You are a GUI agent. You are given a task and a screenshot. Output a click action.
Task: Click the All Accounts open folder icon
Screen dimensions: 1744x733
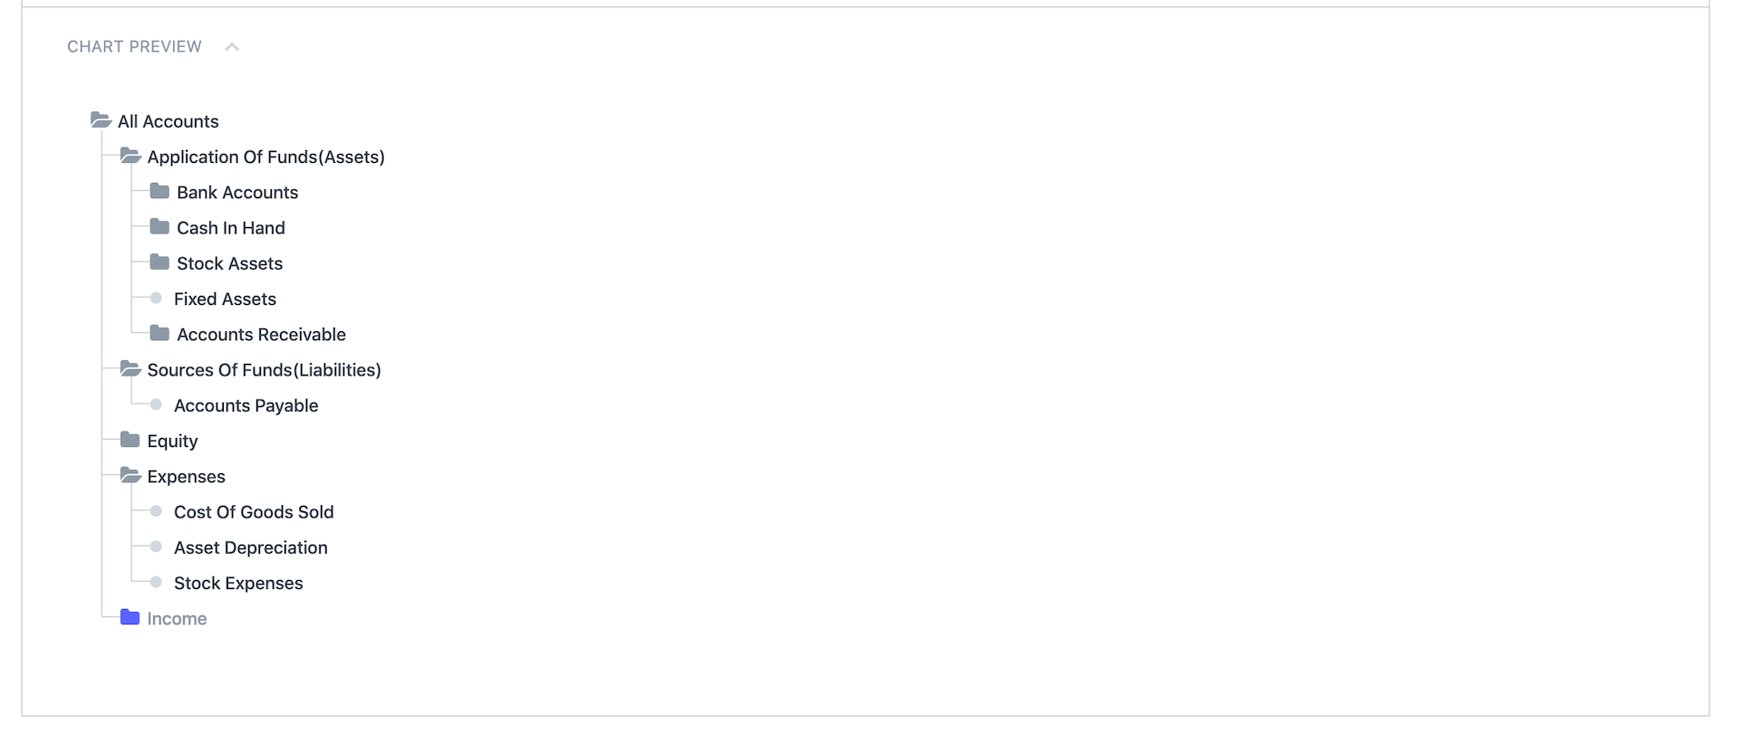pyautogui.click(x=101, y=120)
